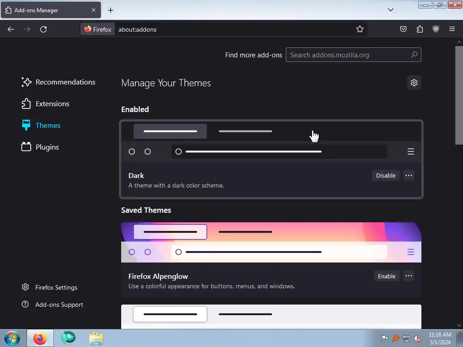Open more options for Firefox Alpenglow
Screen dimensions: 463x347
[x=409, y=276]
